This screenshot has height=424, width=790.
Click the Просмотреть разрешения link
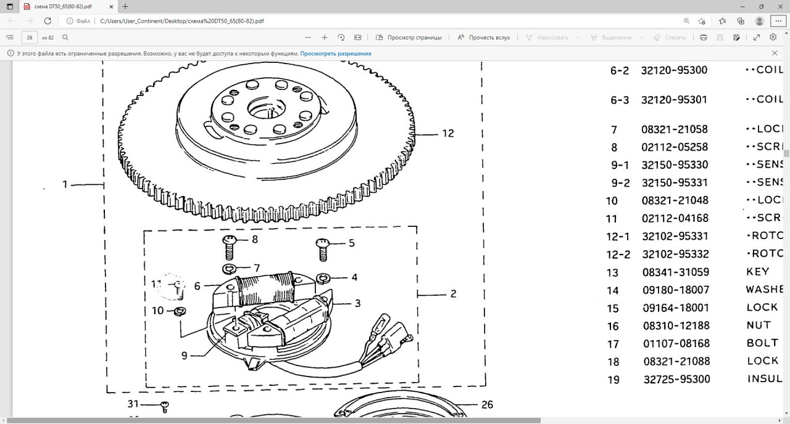336,54
